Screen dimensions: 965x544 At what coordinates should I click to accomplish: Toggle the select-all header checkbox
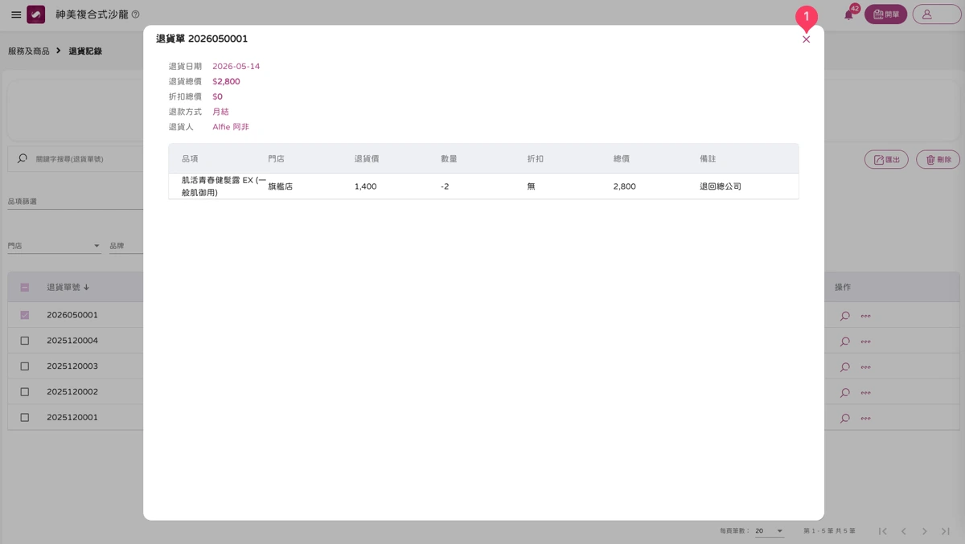point(25,288)
